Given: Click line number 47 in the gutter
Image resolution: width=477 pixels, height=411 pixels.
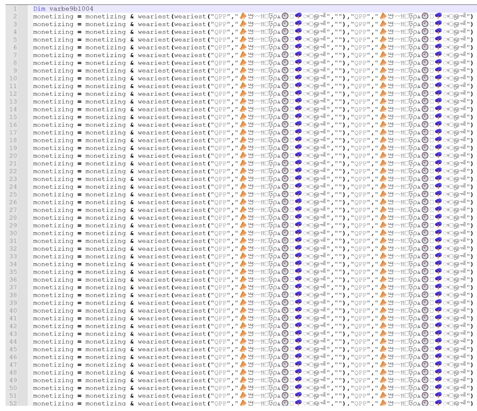Looking at the screenshot, I should (x=13, y=365).
